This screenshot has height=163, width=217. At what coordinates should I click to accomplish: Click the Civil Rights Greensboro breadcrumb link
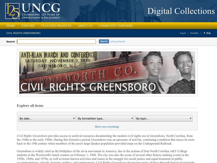point(23,33)
